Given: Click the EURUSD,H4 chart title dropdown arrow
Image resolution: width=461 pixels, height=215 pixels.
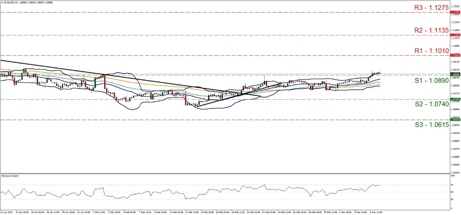Looking at the screenshot, I should (x=2, y=2).
